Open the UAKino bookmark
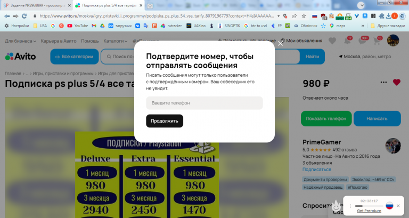This screenshot has height=218, width=409. point(196,26)
